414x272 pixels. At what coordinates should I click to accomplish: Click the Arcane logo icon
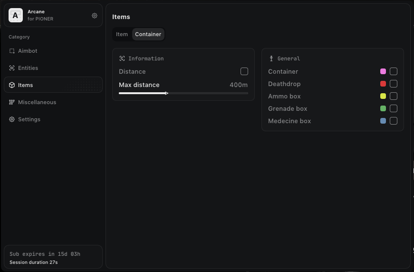[16, 15]
